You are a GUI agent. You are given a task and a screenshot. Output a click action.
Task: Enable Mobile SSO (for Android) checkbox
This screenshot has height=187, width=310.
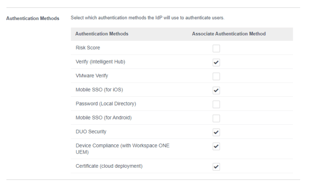(216, 118)
